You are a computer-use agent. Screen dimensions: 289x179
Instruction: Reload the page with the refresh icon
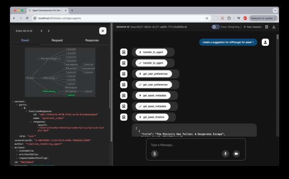(x=27, y=18)
